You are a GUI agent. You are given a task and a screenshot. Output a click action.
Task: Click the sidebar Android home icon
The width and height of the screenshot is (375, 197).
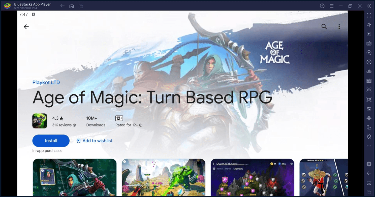pos(369,183)
